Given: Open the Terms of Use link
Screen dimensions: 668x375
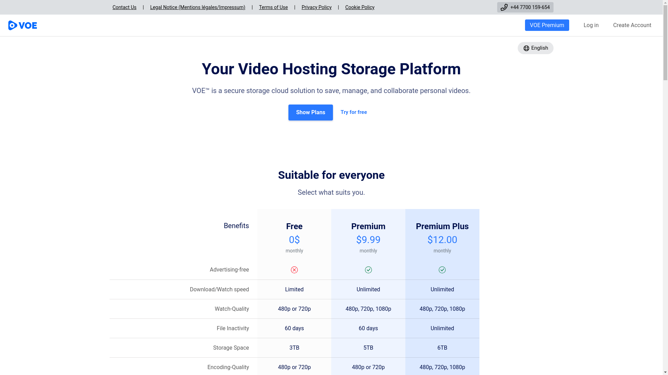Looking at the screenshot, I should [273, 7].
